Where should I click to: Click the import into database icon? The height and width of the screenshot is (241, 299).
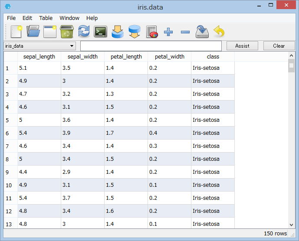point(118,32)
